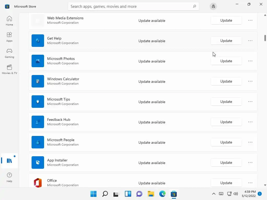Click the scroll down arrow
267x200 pixels.
point(265,185)
